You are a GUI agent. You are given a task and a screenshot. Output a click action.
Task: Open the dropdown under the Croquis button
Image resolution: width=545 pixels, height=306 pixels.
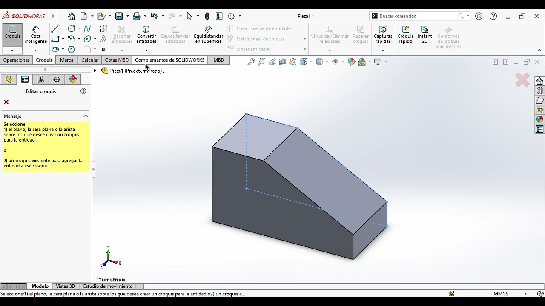tap(12, 50)
